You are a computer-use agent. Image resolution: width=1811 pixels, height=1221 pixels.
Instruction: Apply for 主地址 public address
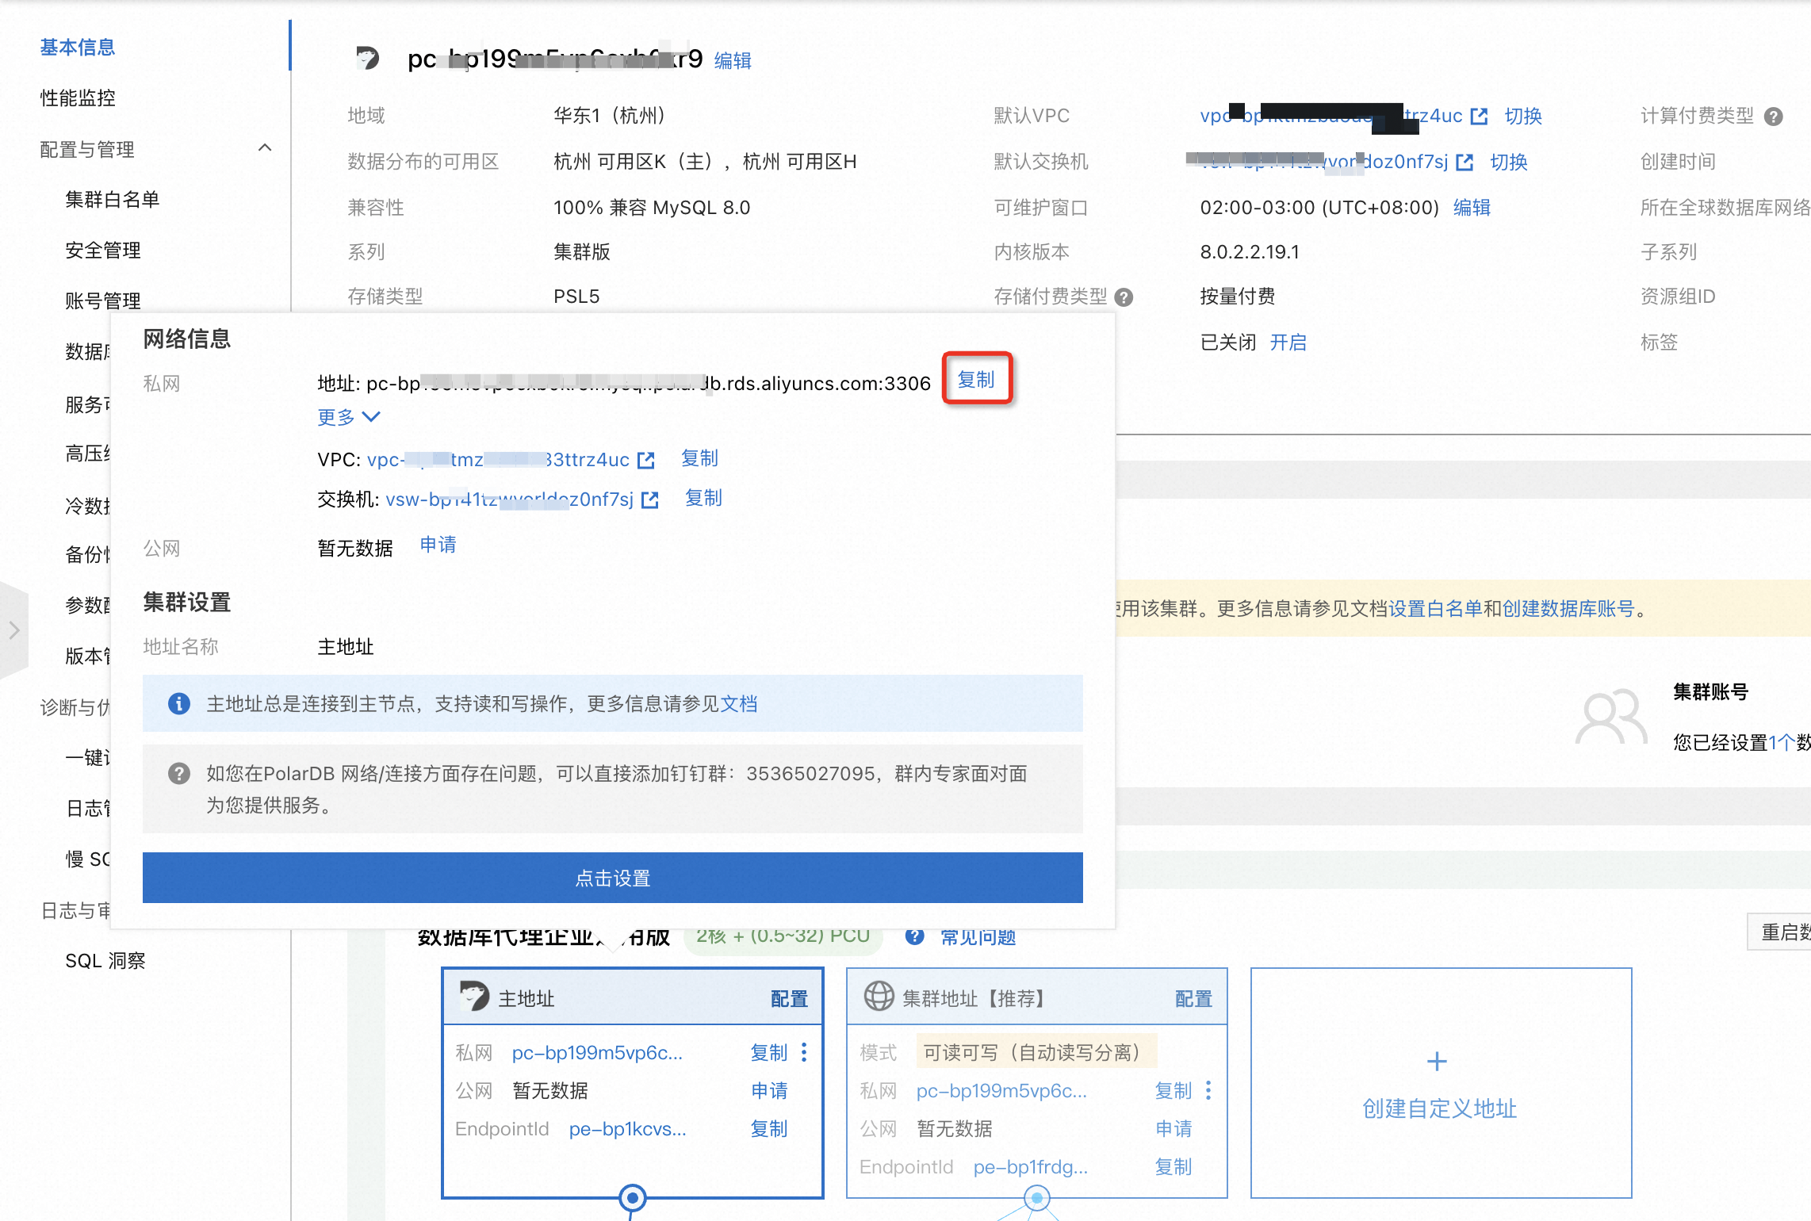(769, 1091)
